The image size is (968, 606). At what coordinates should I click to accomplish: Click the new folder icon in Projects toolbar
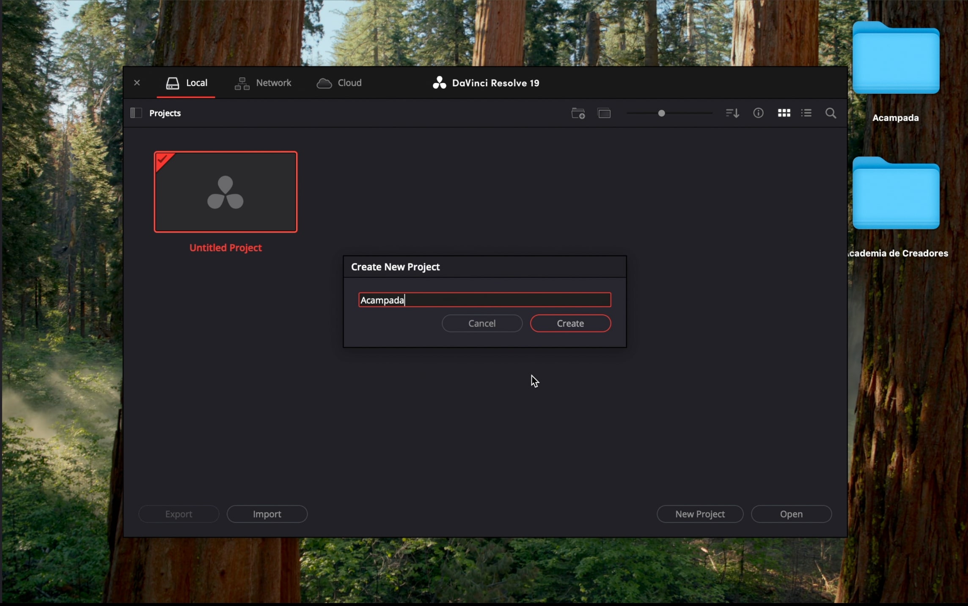(x=578, y=113)
